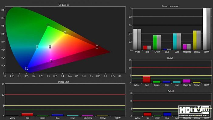The image size is (213, 120).
Task: Select the DeltaE 1994 chart title
Action: click(x=64, y=82)
